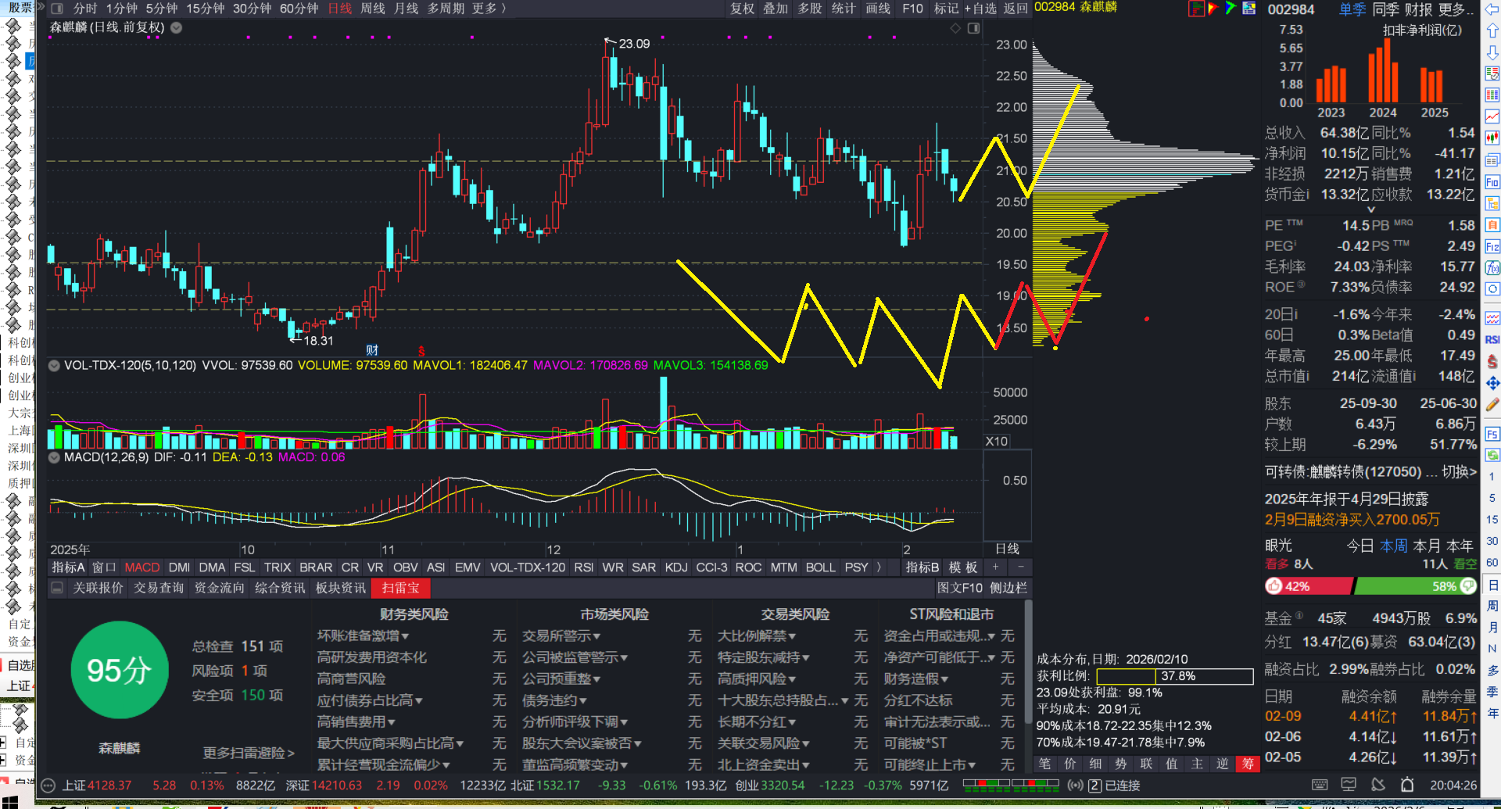Screen dimensions: 1501x809
Task: Expand 更多 periods in top bar
Action: [x=489, y=9]
